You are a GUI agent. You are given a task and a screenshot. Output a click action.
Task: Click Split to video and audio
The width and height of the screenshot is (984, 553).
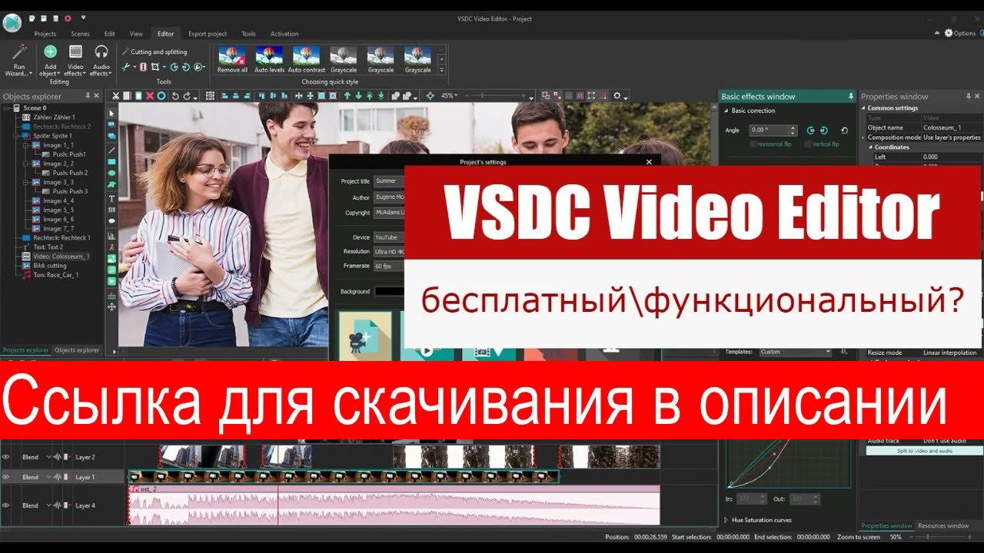click(x=924, y=451)
